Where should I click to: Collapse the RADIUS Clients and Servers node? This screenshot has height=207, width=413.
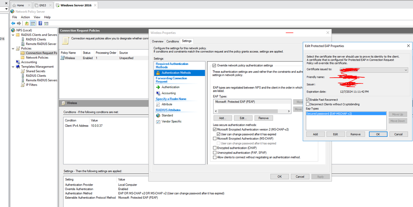[x=13, y=35]
